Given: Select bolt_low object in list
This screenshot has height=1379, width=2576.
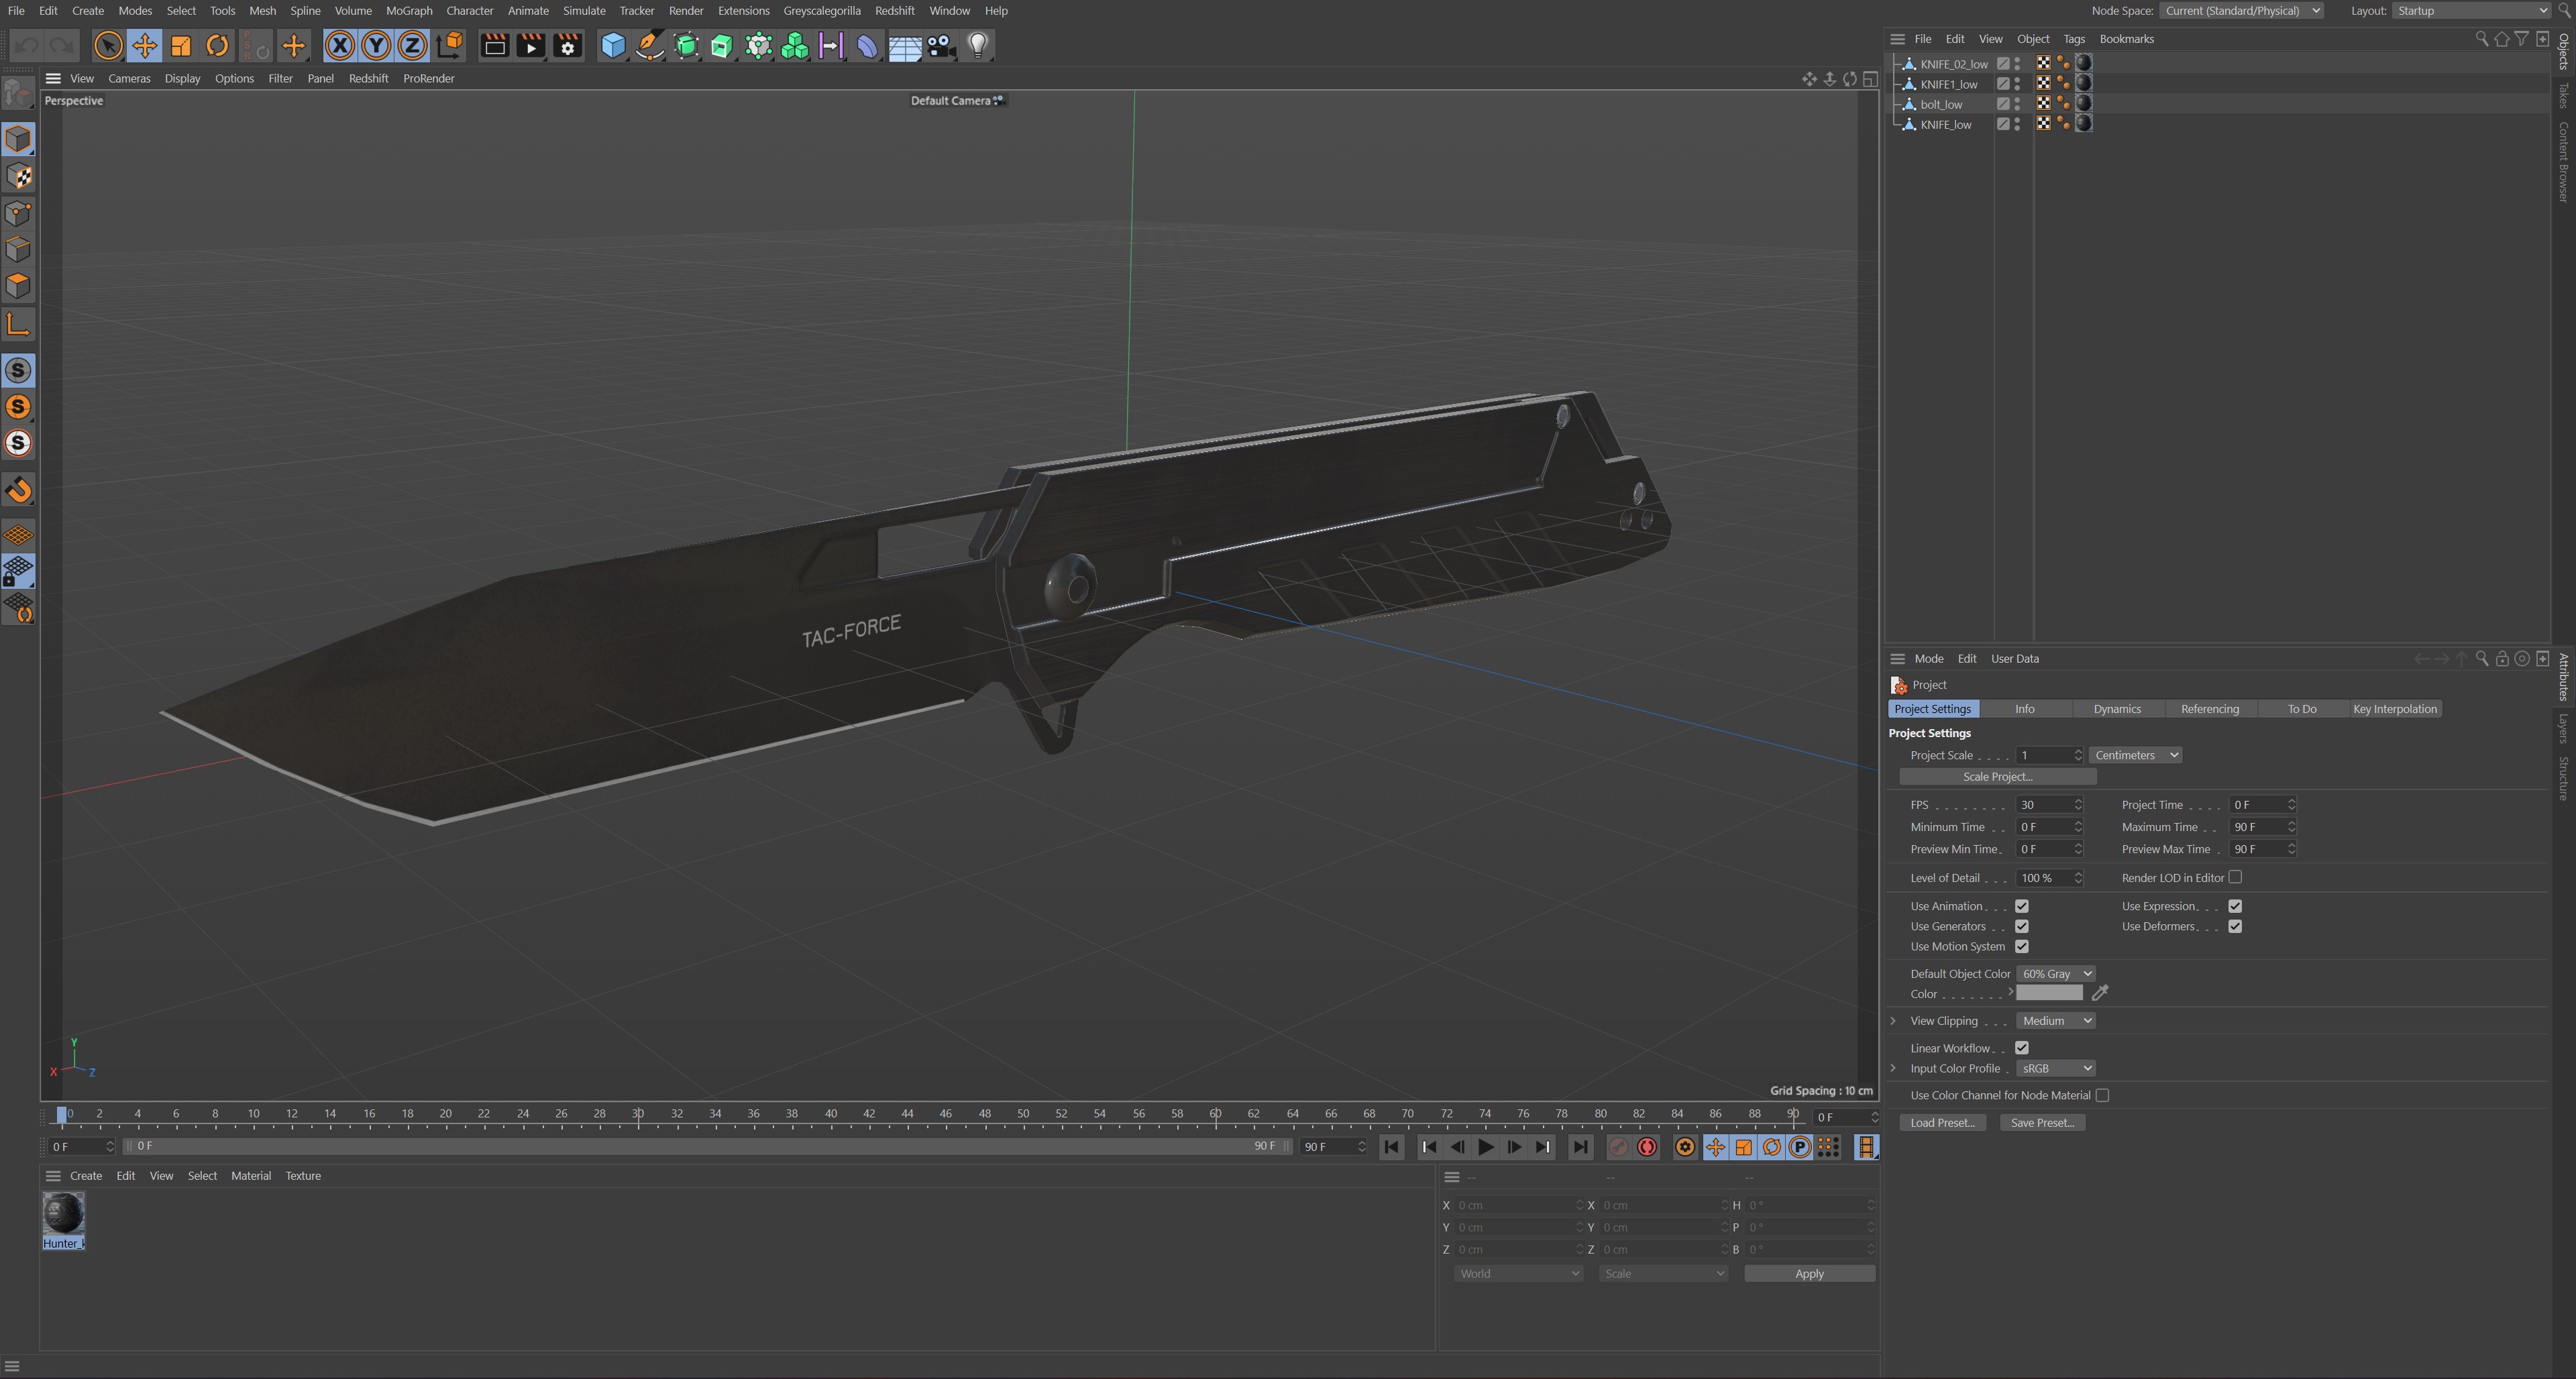Looking at the screenshot, I should (1940, 104).
